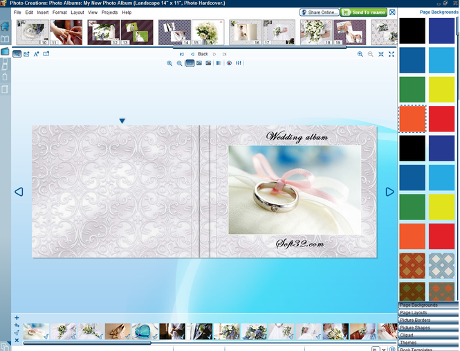This screenshot has width=460, height=351.
Task: Go to next page arrow after Back
Action: point(214,54)
